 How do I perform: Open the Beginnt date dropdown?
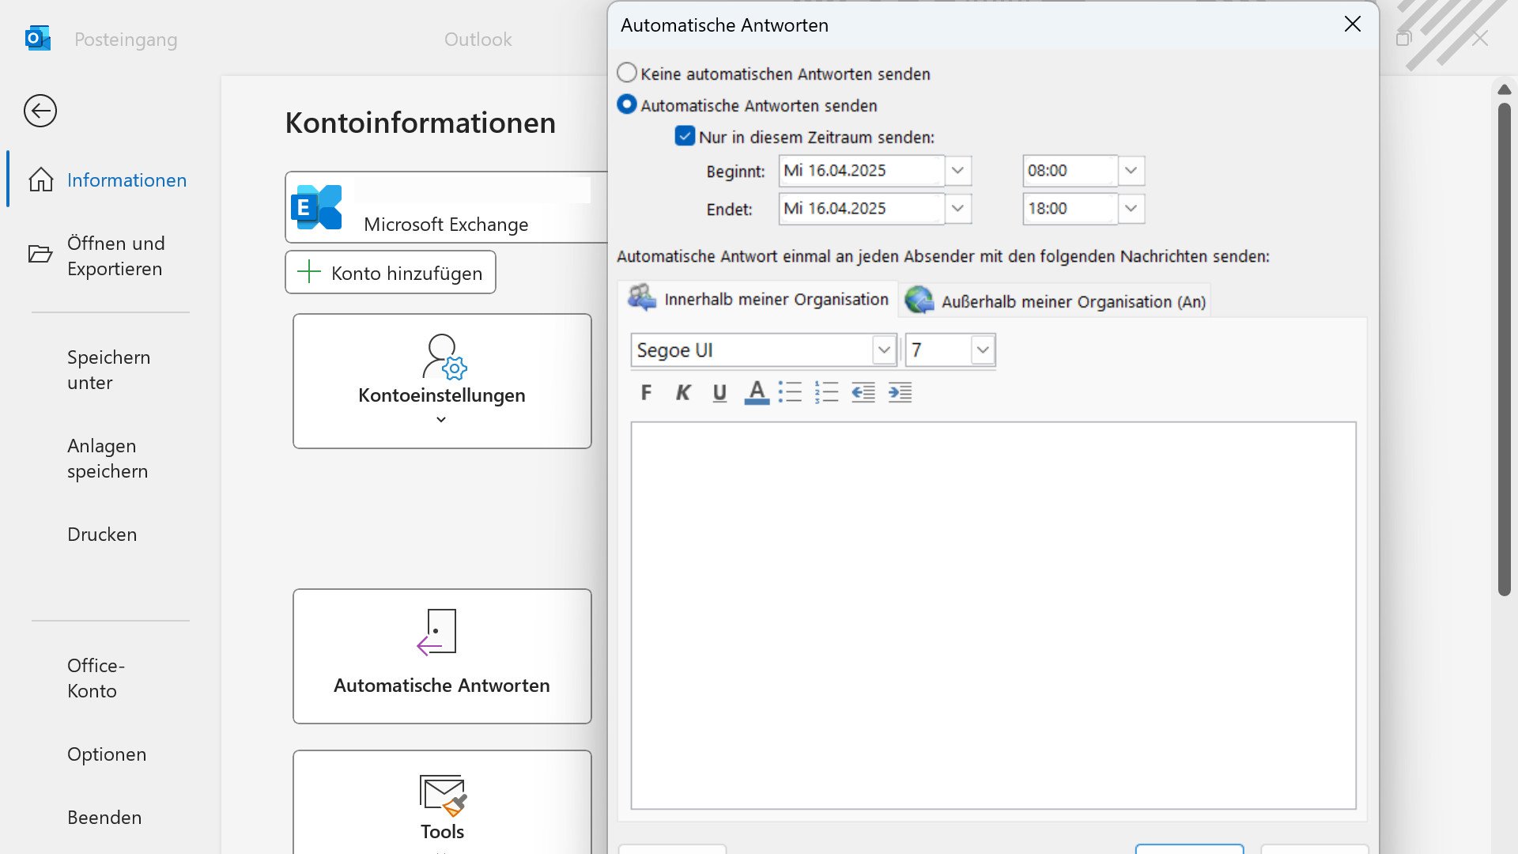[x=957, y=171]
